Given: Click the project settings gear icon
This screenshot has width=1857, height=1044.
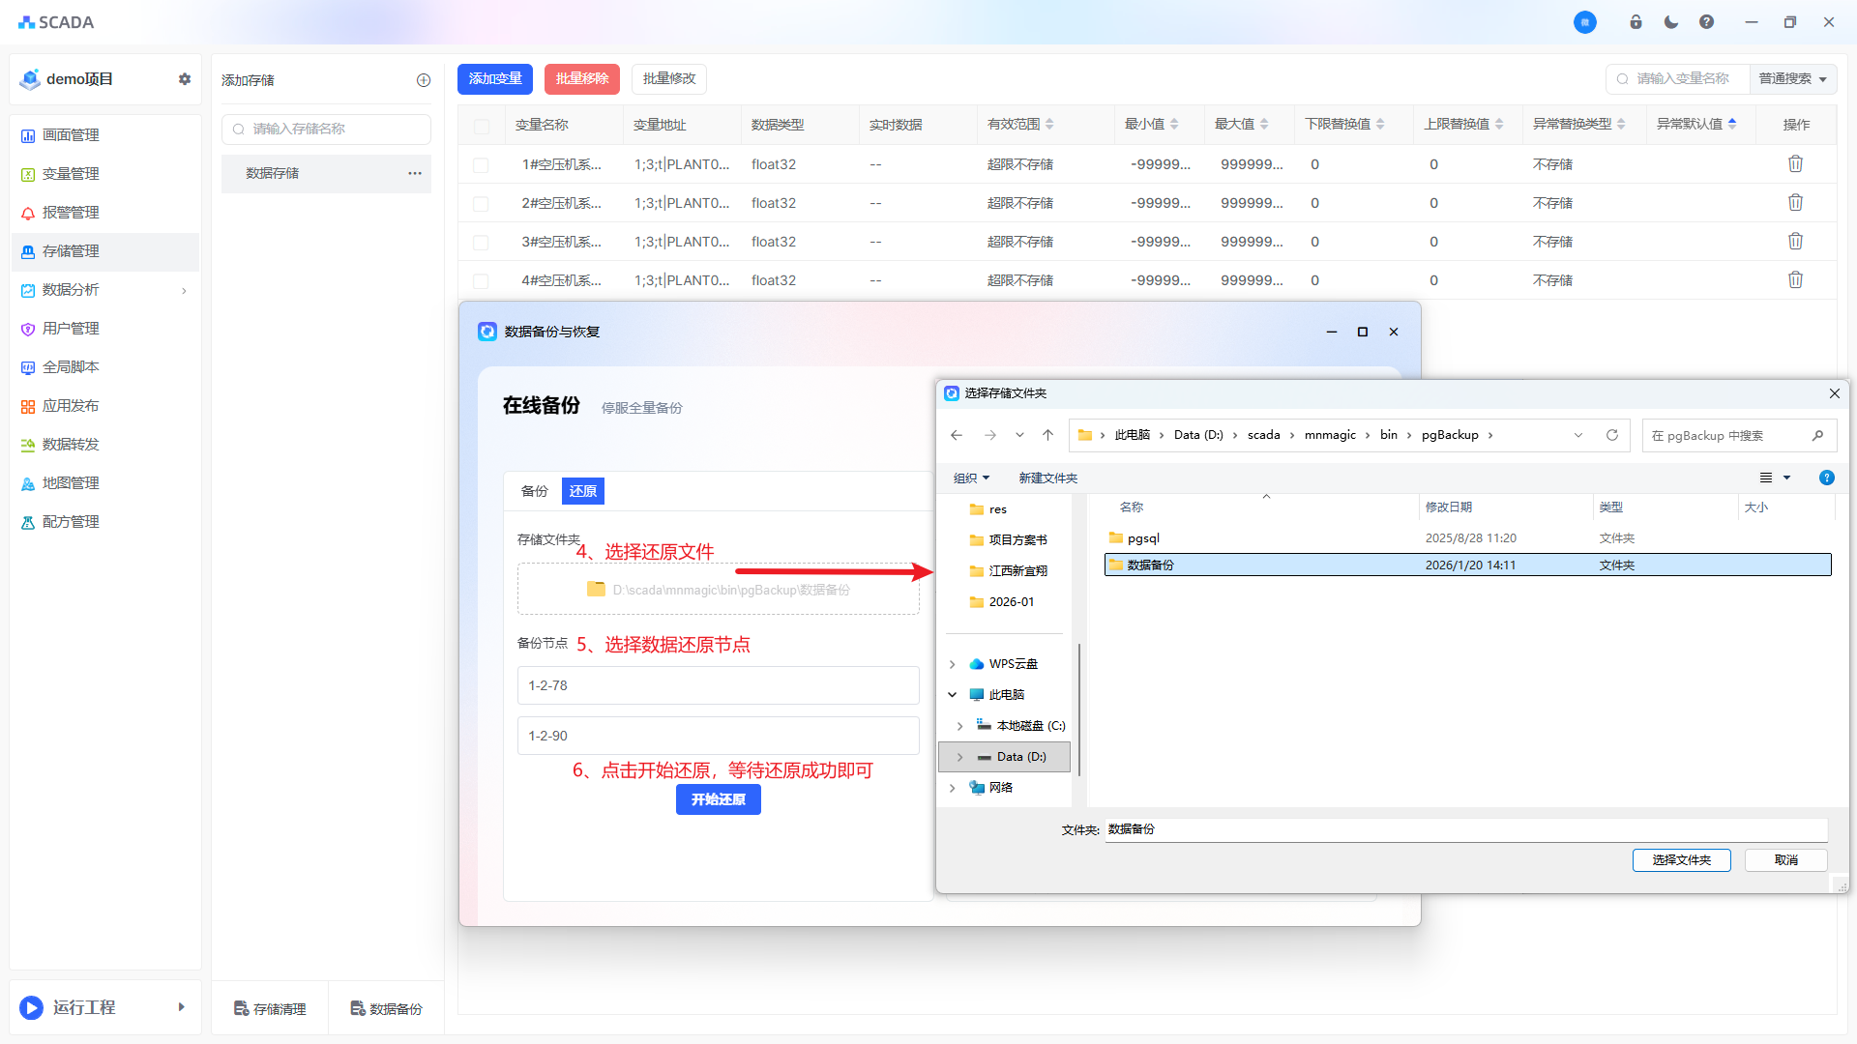Looking at the screenshot, I should [x=185, y=79].
